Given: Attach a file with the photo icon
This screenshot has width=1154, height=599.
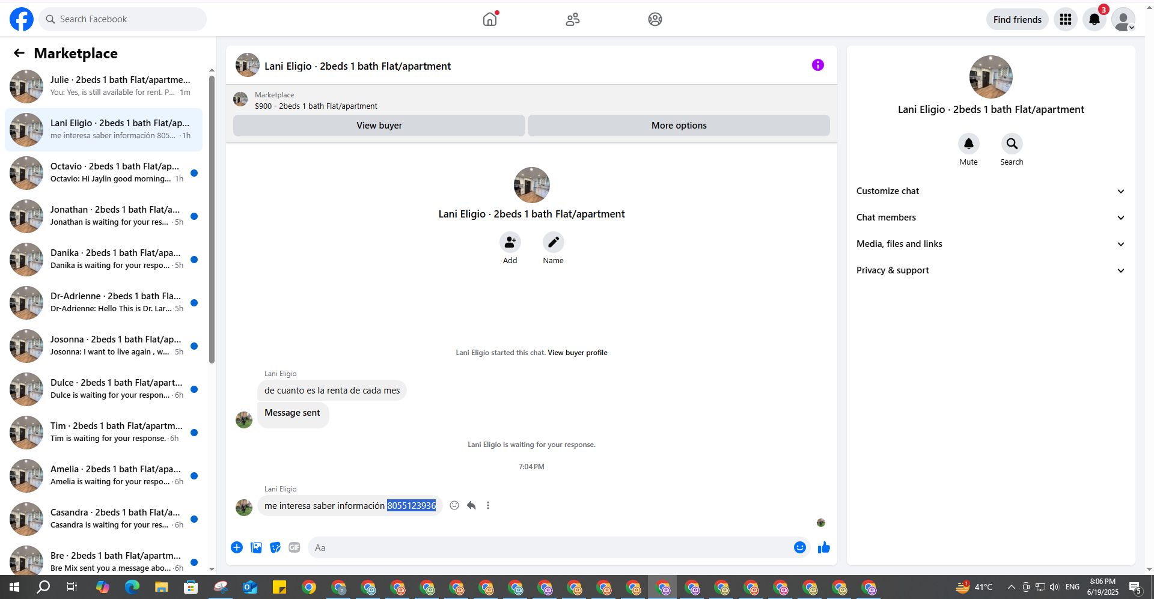Looking at the screenshot, I should tap(256, 547).
